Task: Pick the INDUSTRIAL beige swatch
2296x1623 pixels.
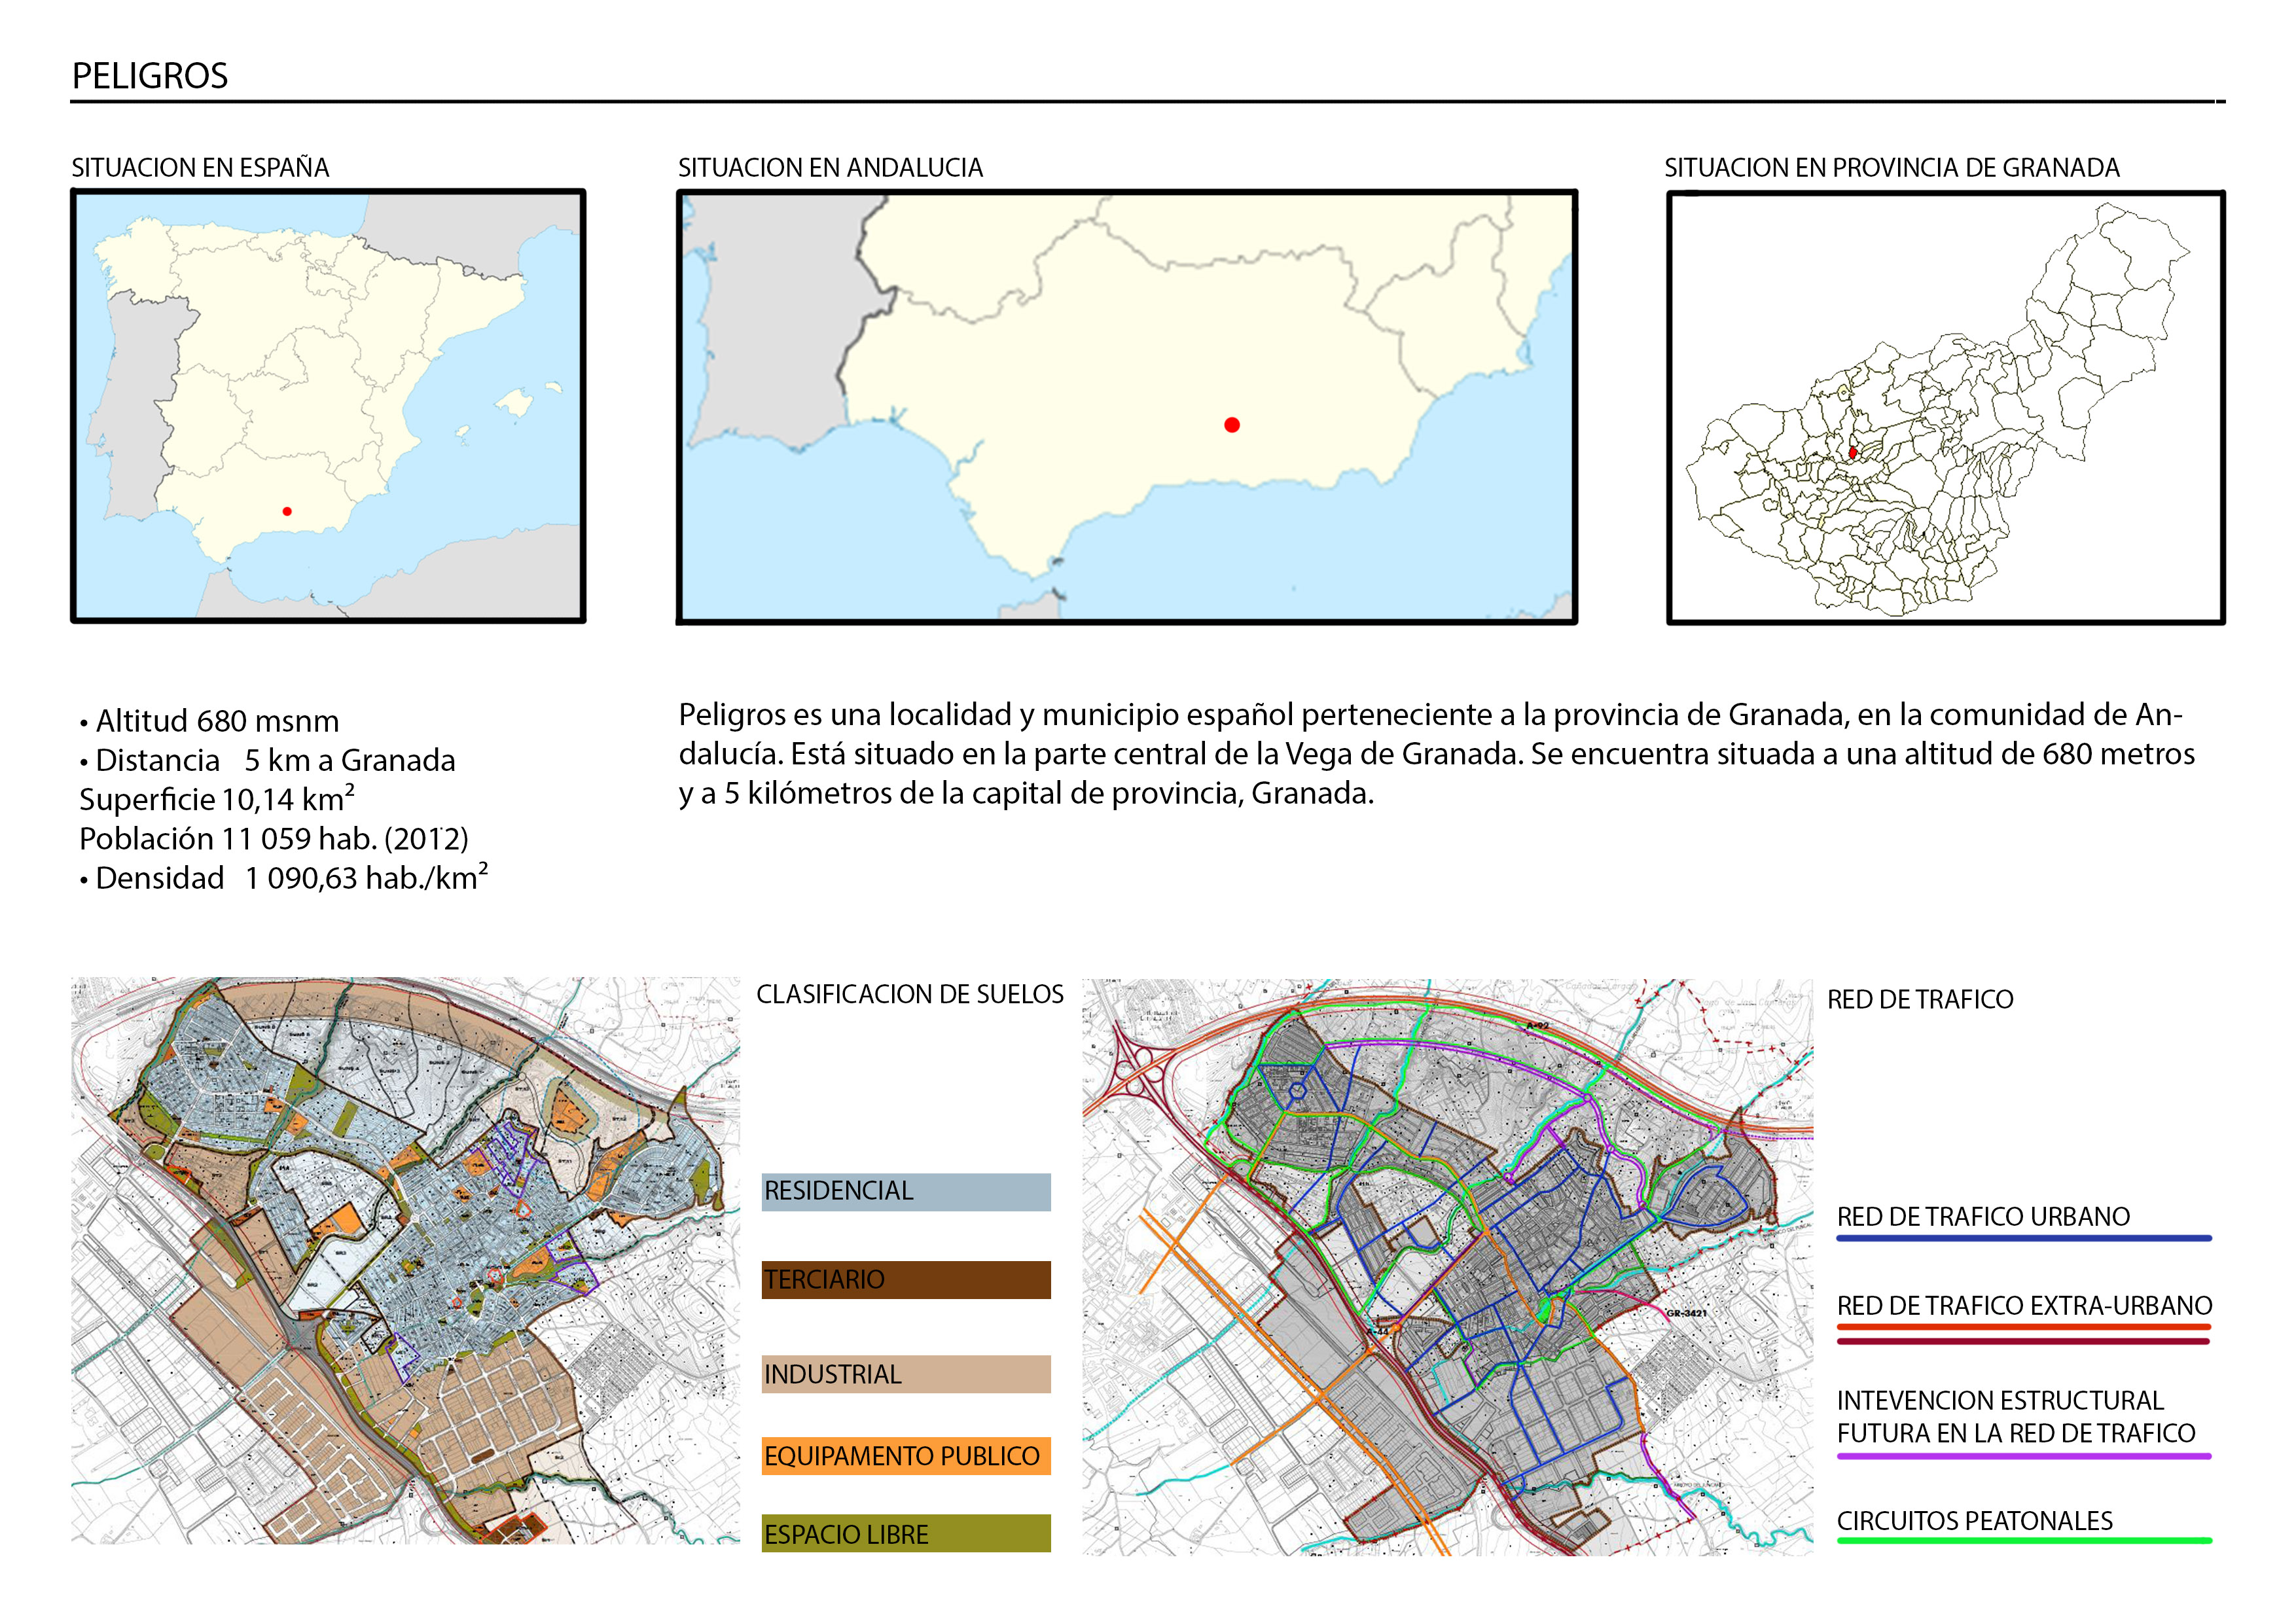Action: click(906, 1374)
